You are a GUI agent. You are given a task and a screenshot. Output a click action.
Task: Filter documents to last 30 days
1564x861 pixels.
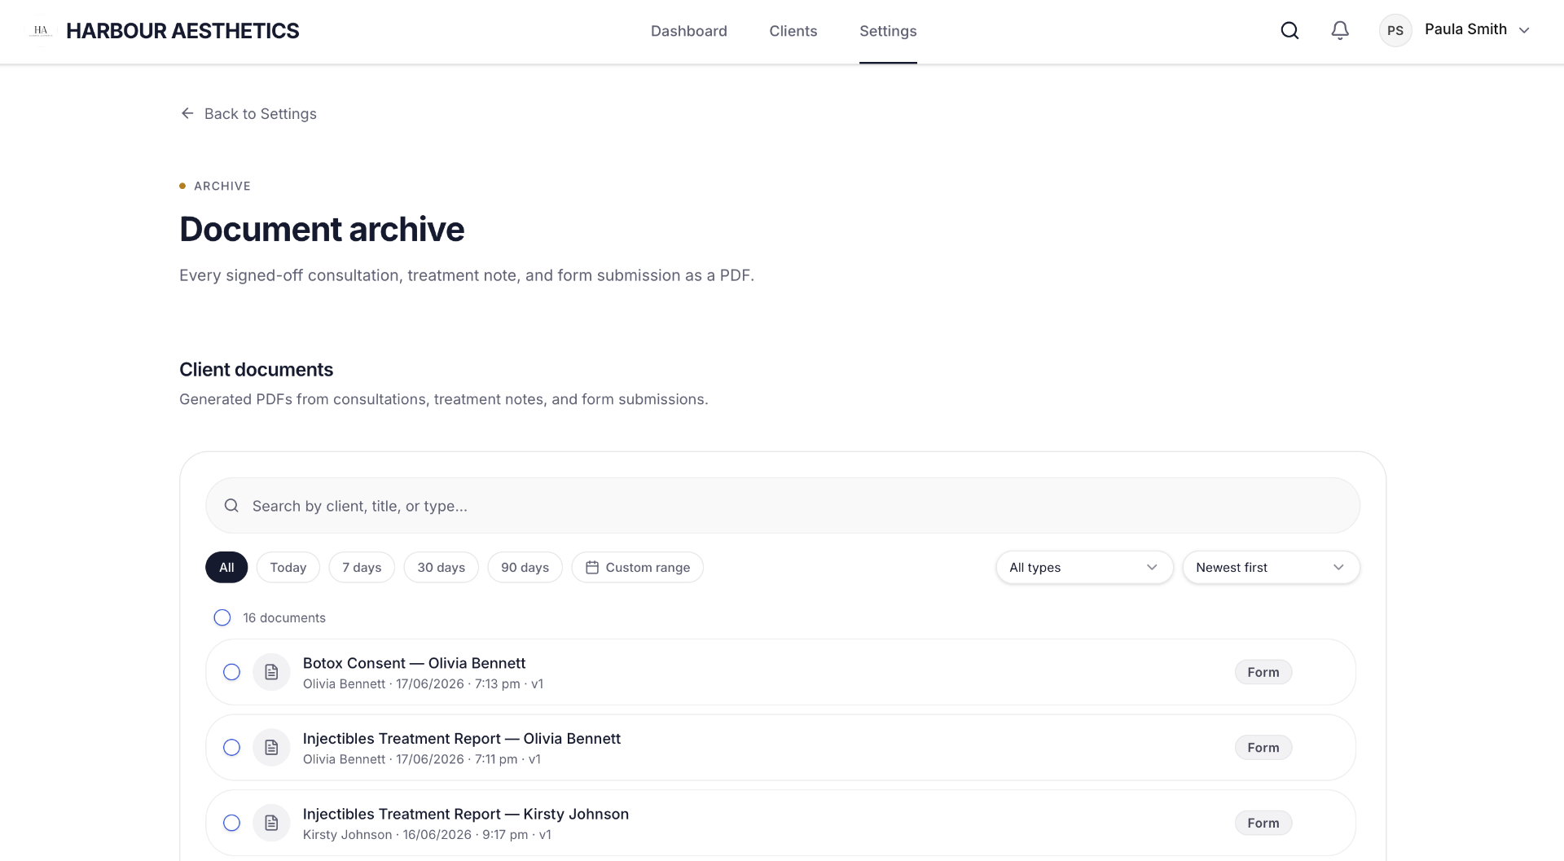click(442, 567)
